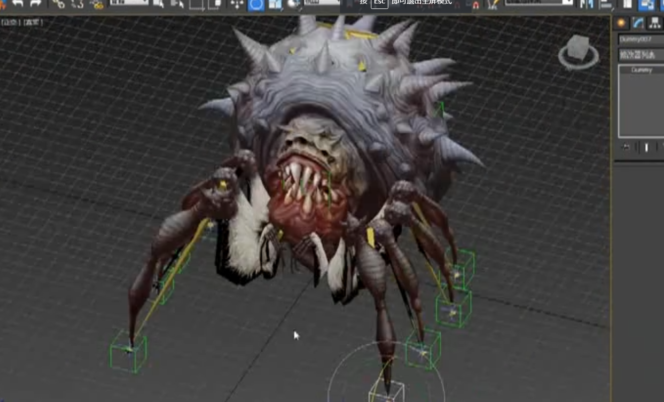This screenshot has height=402, width=664.
Task: Toggle the highlighted ribbon icon in toolbar
Action: [x=647, y=4]
